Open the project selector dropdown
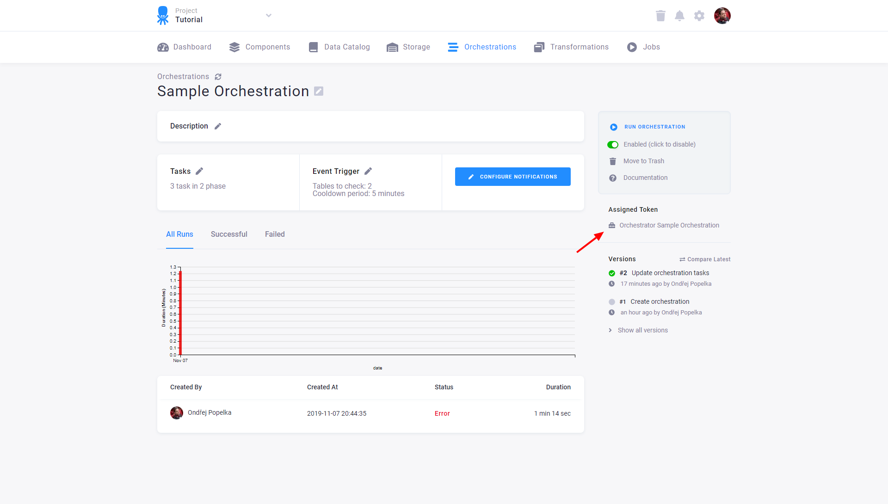Screen dimensions: 888x504 point(269,15)
